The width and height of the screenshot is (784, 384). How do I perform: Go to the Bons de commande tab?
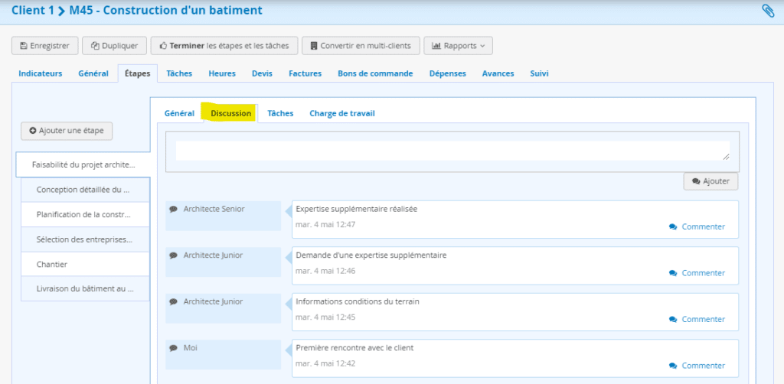[x=375, y=73]
